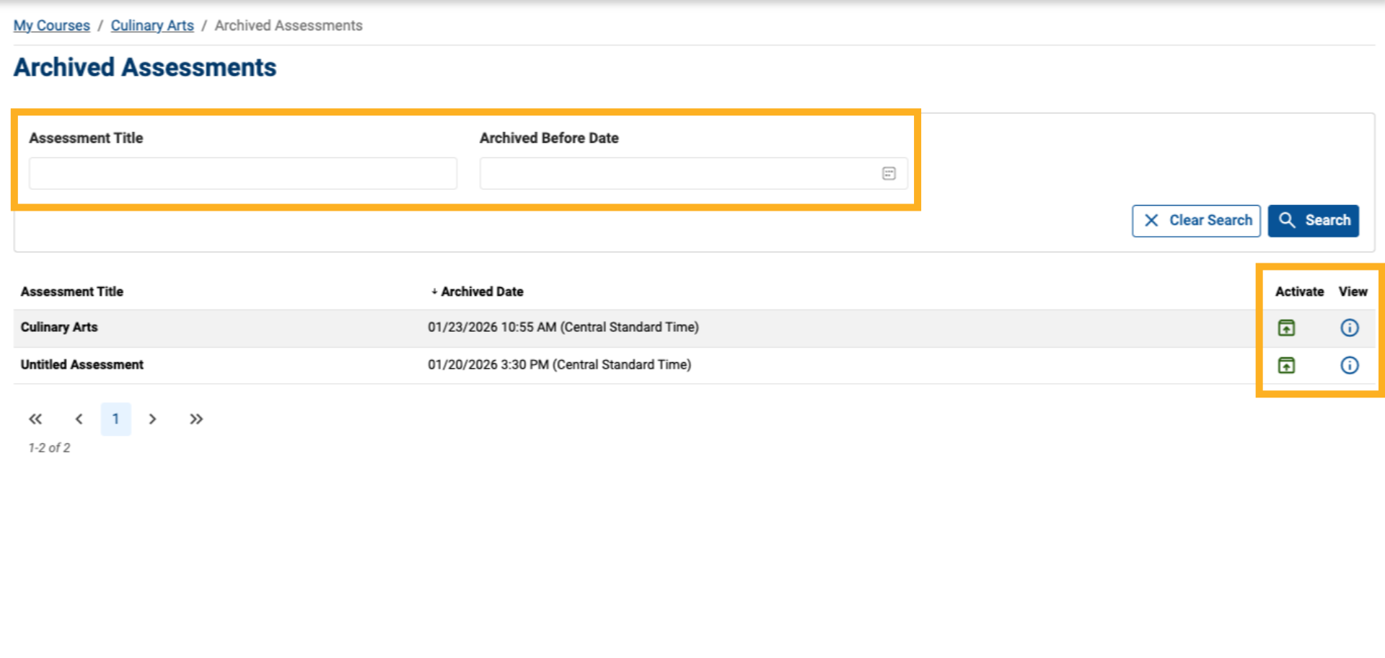This screenshot has width=1385, height=658.
Task: View info for Untitled Assessment
Action: [x=1350, y=365]
